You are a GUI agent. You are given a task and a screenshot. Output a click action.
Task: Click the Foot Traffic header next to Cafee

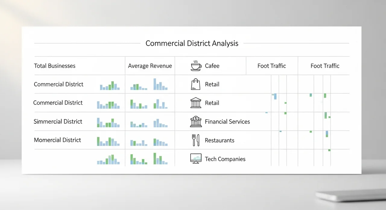click(x=271, y=66)
